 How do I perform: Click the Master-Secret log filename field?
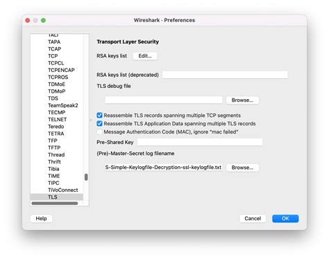point(164,168)
